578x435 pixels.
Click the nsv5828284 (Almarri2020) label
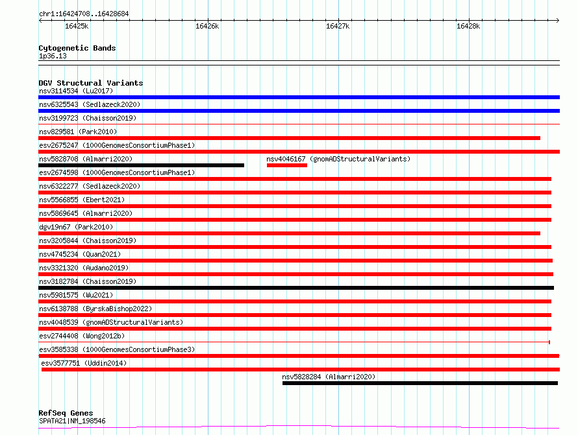coord(329,377)
